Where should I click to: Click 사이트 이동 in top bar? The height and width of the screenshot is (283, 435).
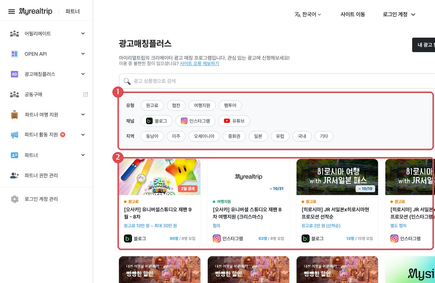click(353, 14)
